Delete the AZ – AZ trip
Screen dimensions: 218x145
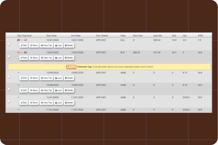[69, 58]
